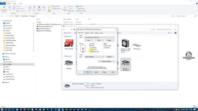The width and height of the screenshot is (198, 111).
Task: Choose the Landscape 180° orientation
Action: [x=90, y=51]
